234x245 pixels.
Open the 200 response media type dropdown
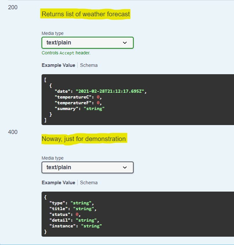[87, 43]
